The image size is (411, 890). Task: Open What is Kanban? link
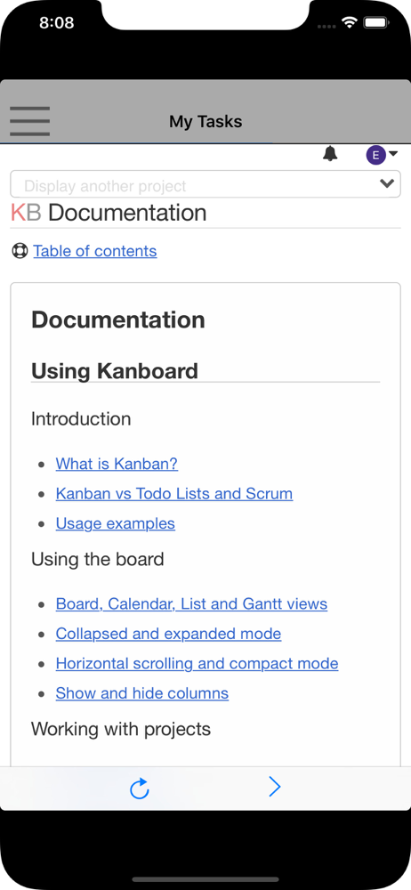(x=117, y=464)
